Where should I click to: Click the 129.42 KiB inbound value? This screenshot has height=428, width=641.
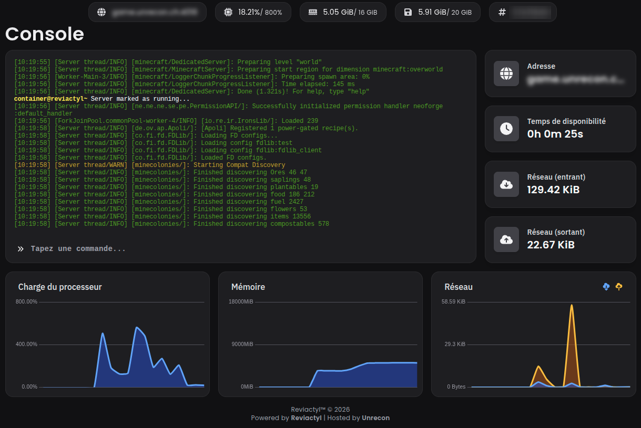coord(553,190)
